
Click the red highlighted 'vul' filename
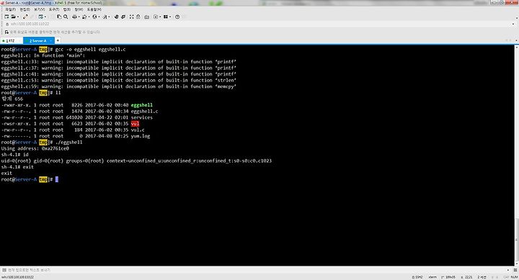coord(135,124)
